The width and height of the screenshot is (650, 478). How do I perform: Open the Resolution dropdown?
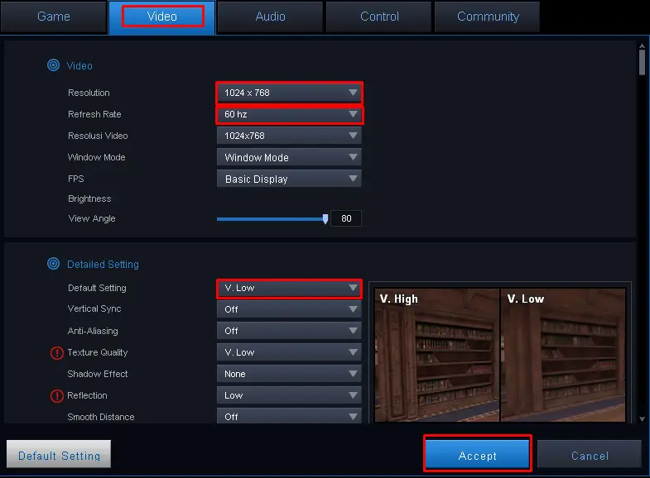tap(289, 93)
